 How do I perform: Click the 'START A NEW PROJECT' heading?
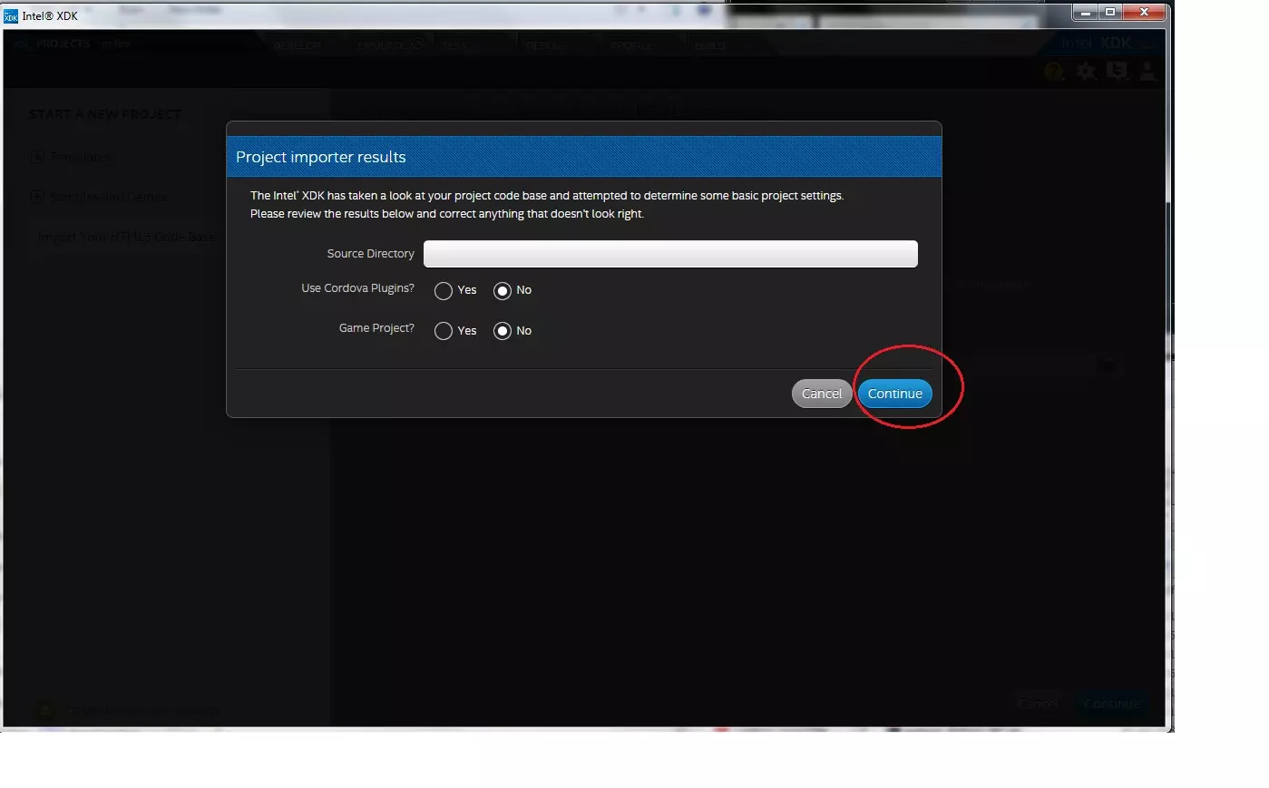pyautogui.click(x=105, y=114)
